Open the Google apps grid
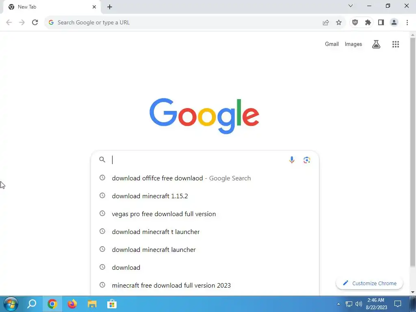 [x=395, y=44]
